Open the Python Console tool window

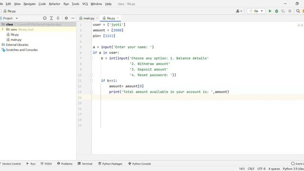tap(139, 163)
